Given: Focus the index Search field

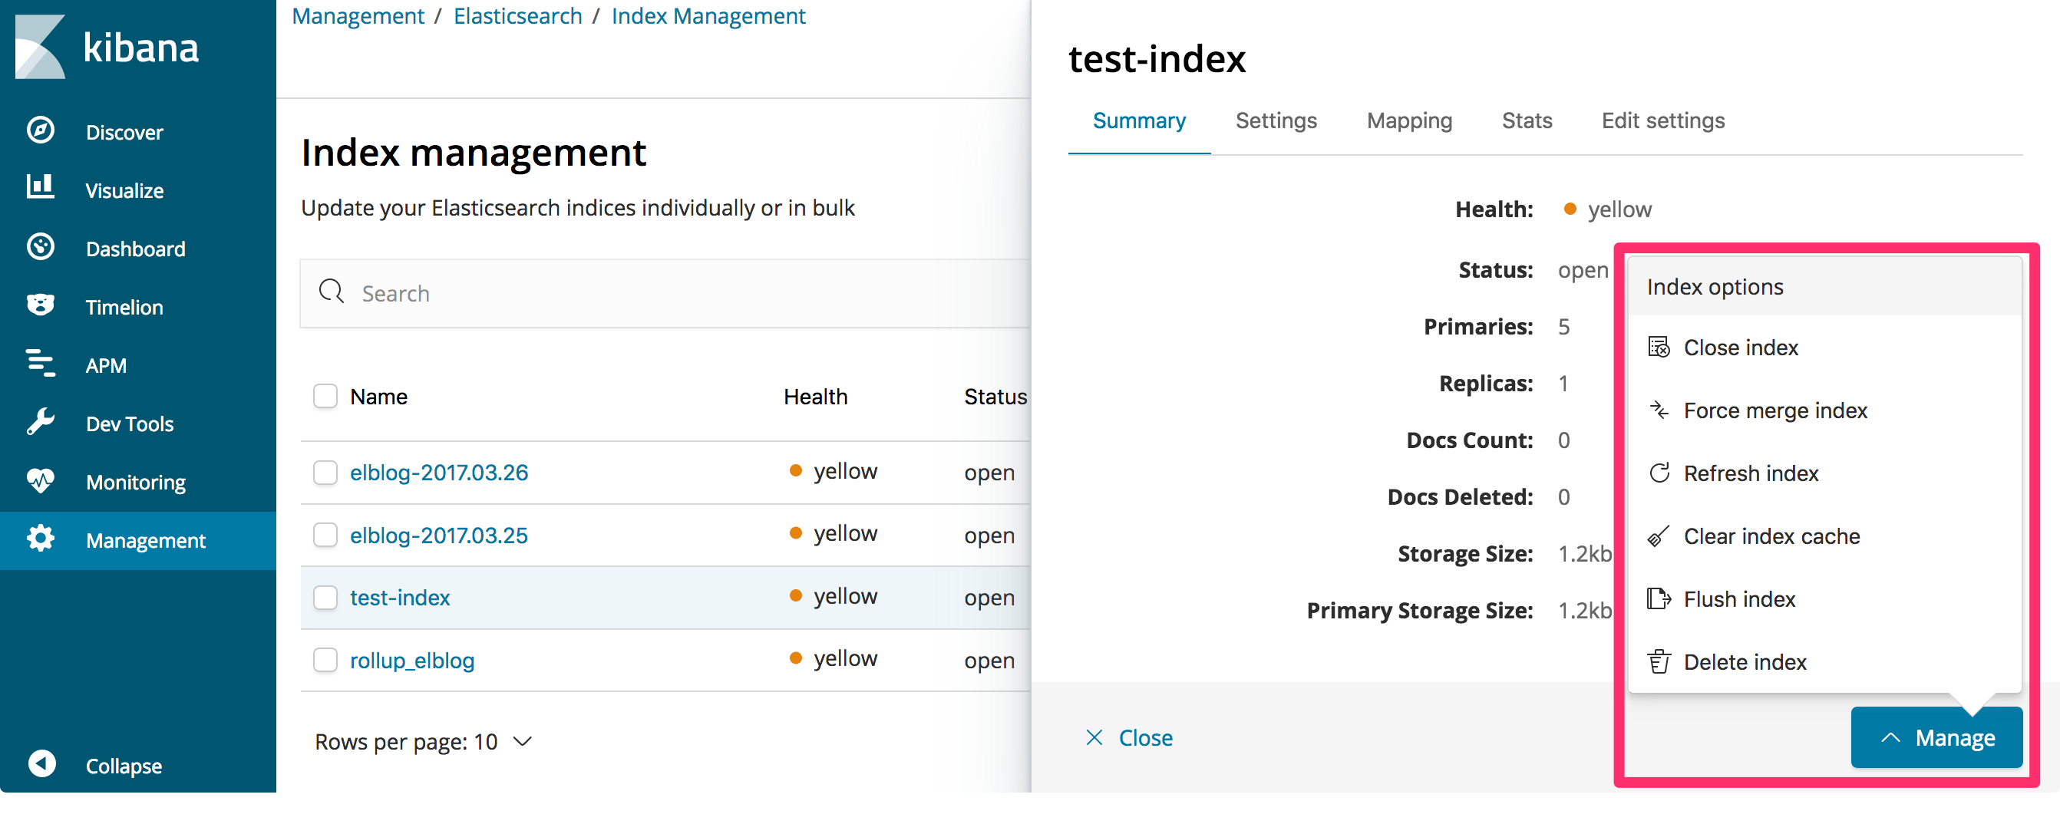Looking at the screenshot, I should point(665,292).
